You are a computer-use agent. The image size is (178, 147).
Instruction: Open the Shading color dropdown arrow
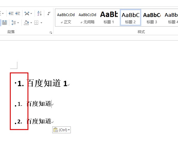pos(31,23)
